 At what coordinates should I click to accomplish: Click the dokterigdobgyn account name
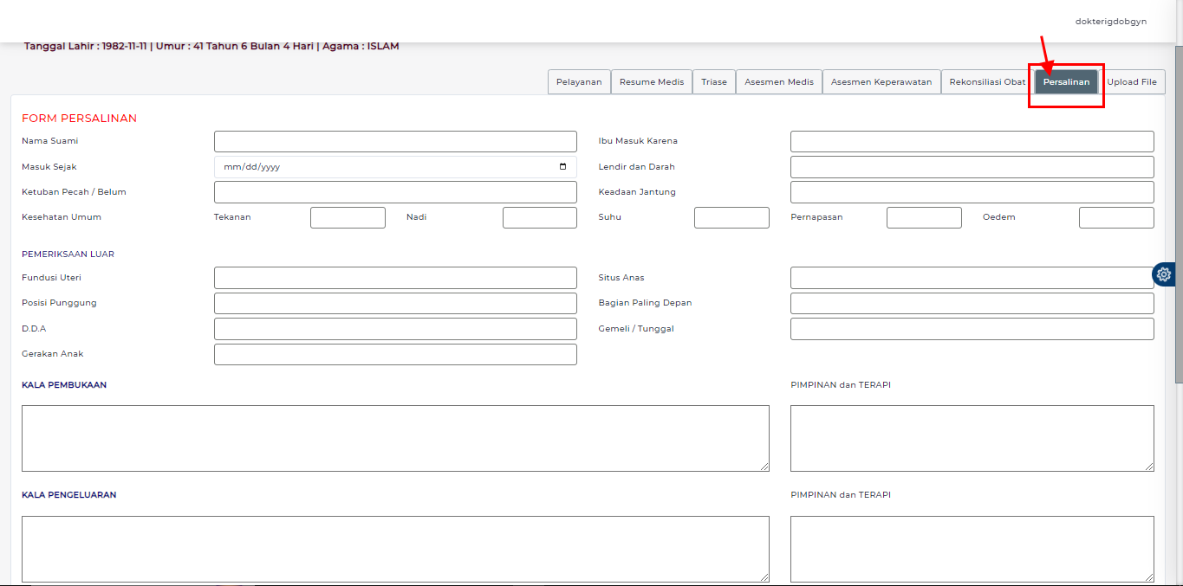pos(1110,20)
